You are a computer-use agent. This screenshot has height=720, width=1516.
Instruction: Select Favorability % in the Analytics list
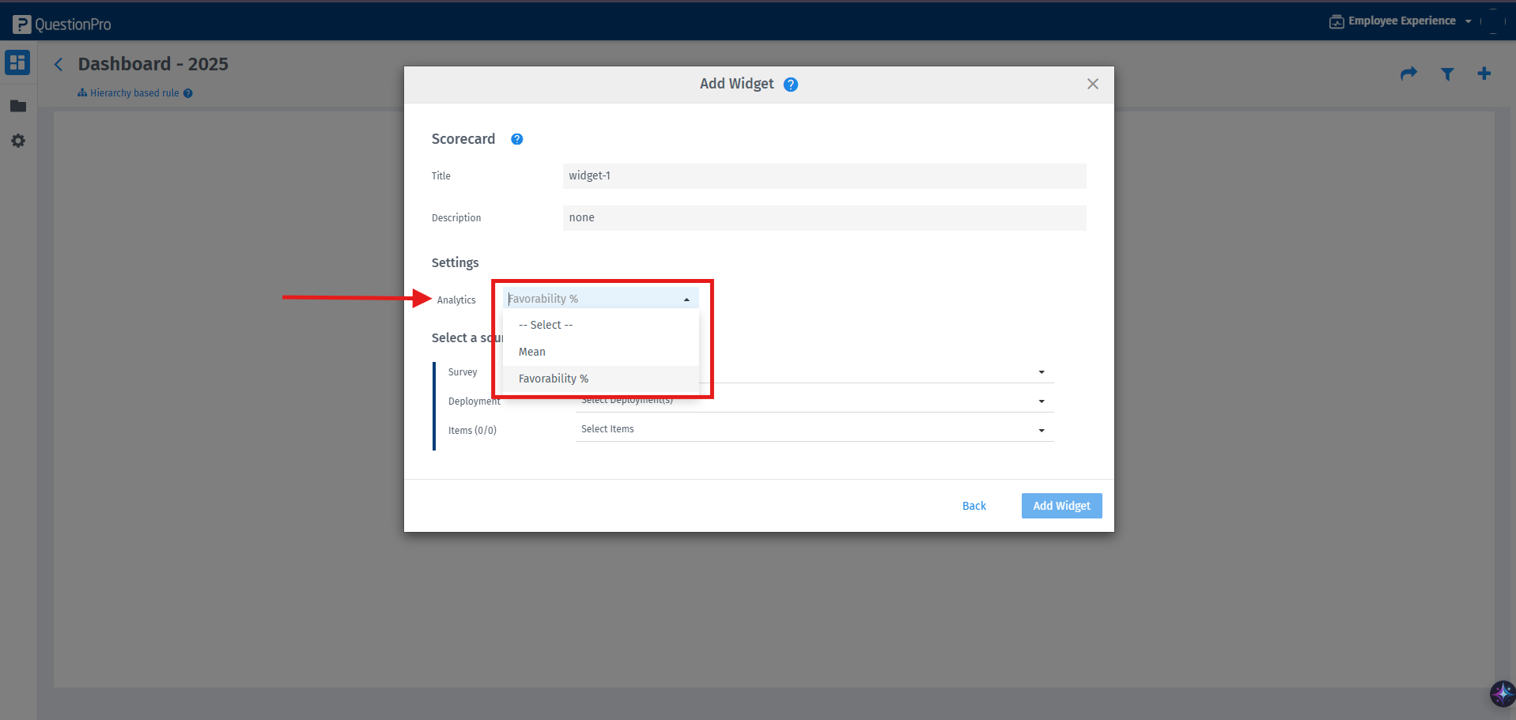coord(553,379)
